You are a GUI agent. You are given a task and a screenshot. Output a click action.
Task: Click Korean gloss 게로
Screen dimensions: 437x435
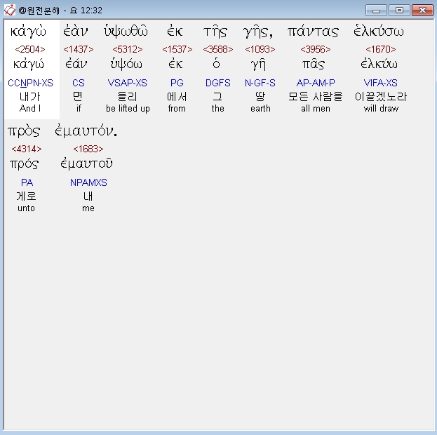click(x=26, y=196)
